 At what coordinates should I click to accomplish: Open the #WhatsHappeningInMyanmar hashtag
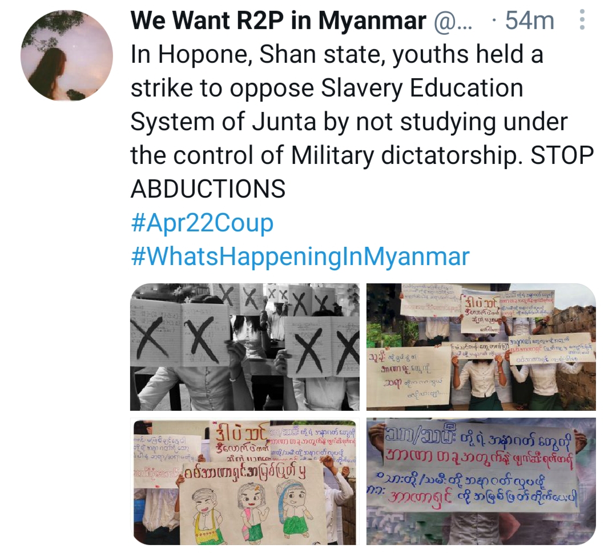(300, 257)
